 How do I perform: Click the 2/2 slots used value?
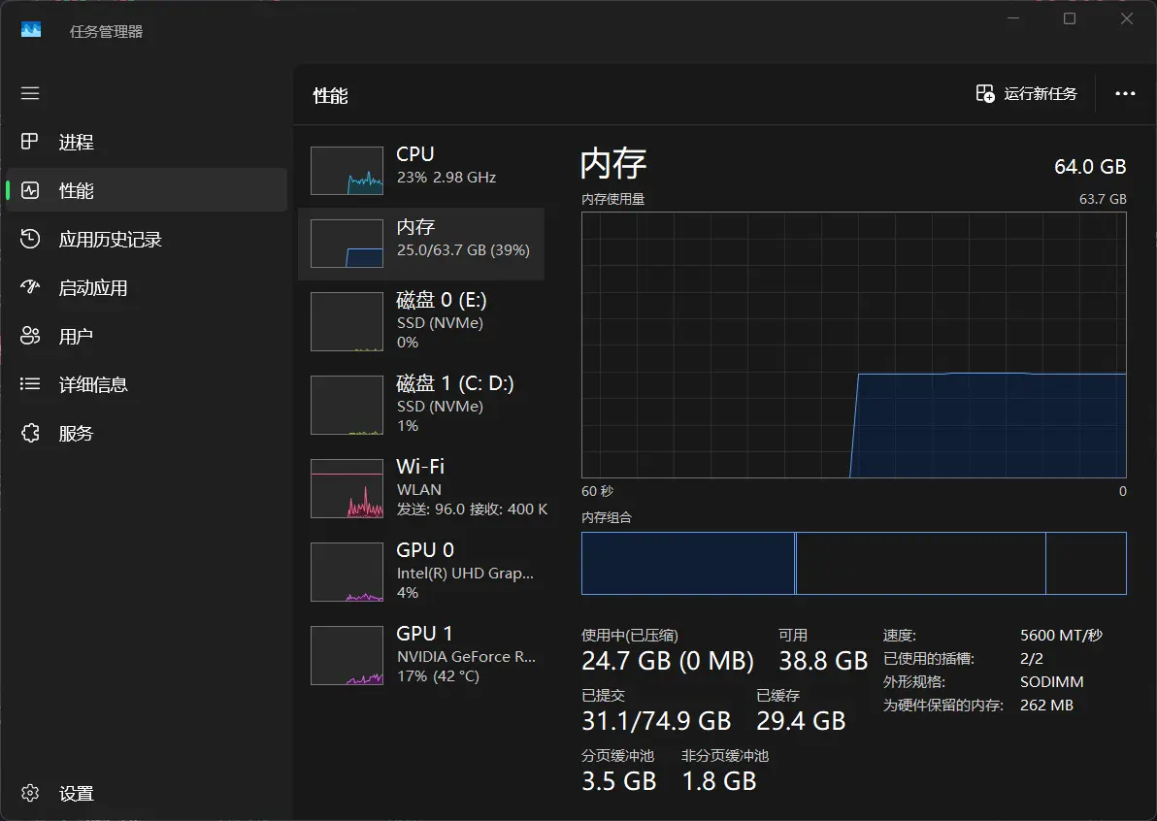[1032, 659]
